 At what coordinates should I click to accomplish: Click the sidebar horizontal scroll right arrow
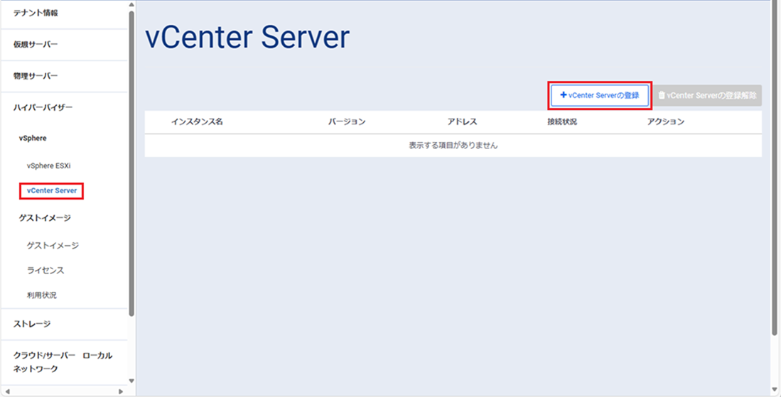coord(121,391)
